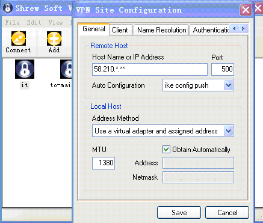Close the Shrew Soft main window
This screenshot has width=263, height=223.
(258, 8)
